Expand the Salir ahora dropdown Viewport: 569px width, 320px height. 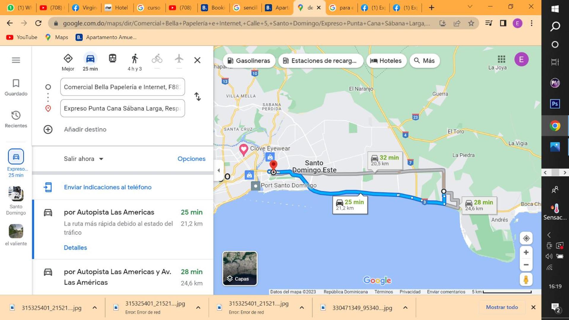coord(84,159)
